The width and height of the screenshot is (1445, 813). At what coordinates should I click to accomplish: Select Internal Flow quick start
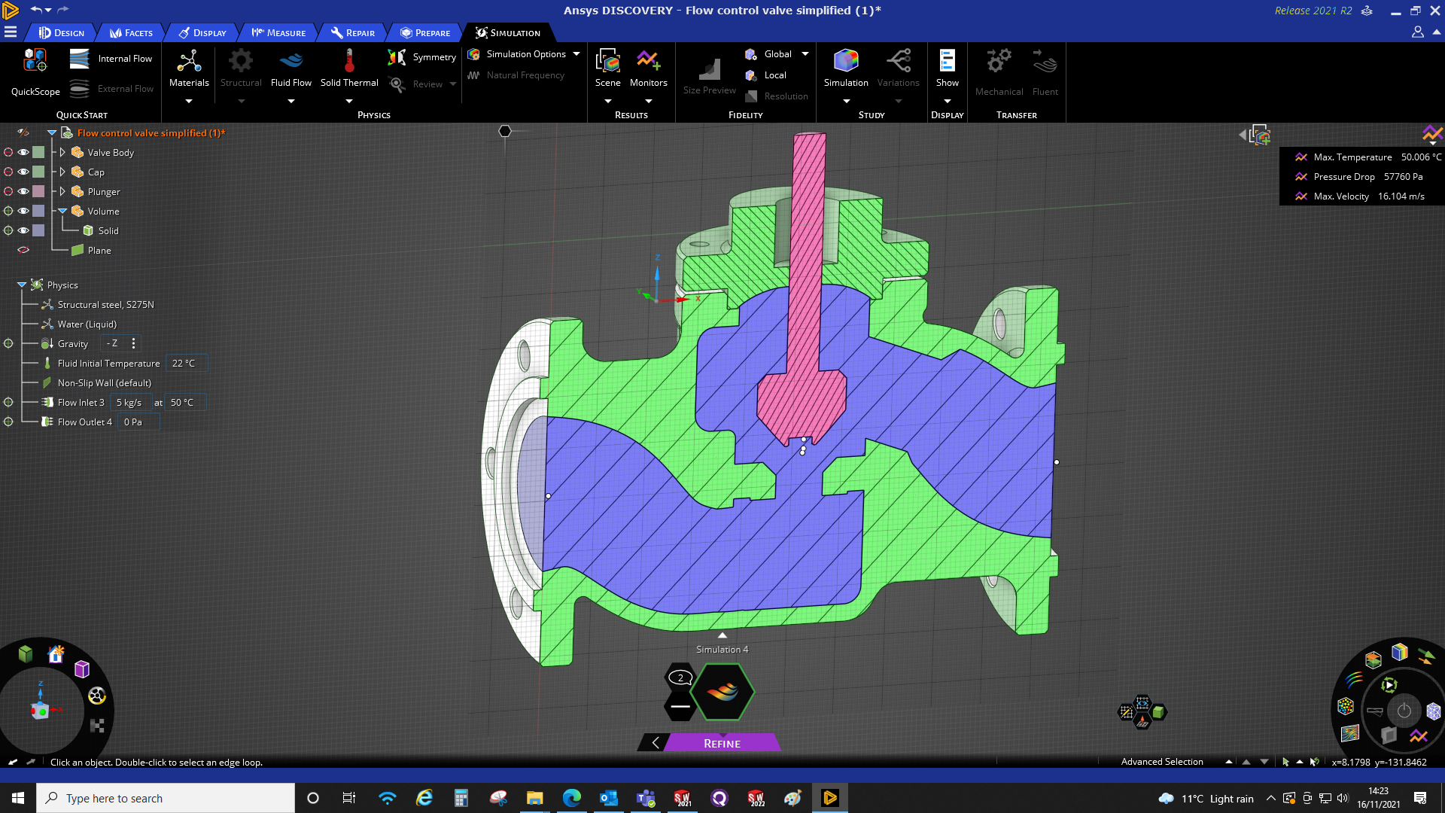pos(111,59)
